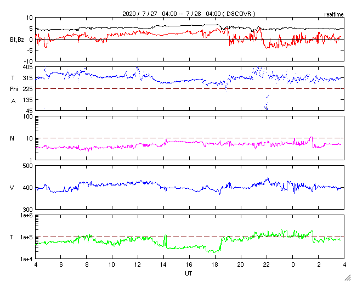Select the 18 hour tick label
351x281 pixels.
pos(215,265)
